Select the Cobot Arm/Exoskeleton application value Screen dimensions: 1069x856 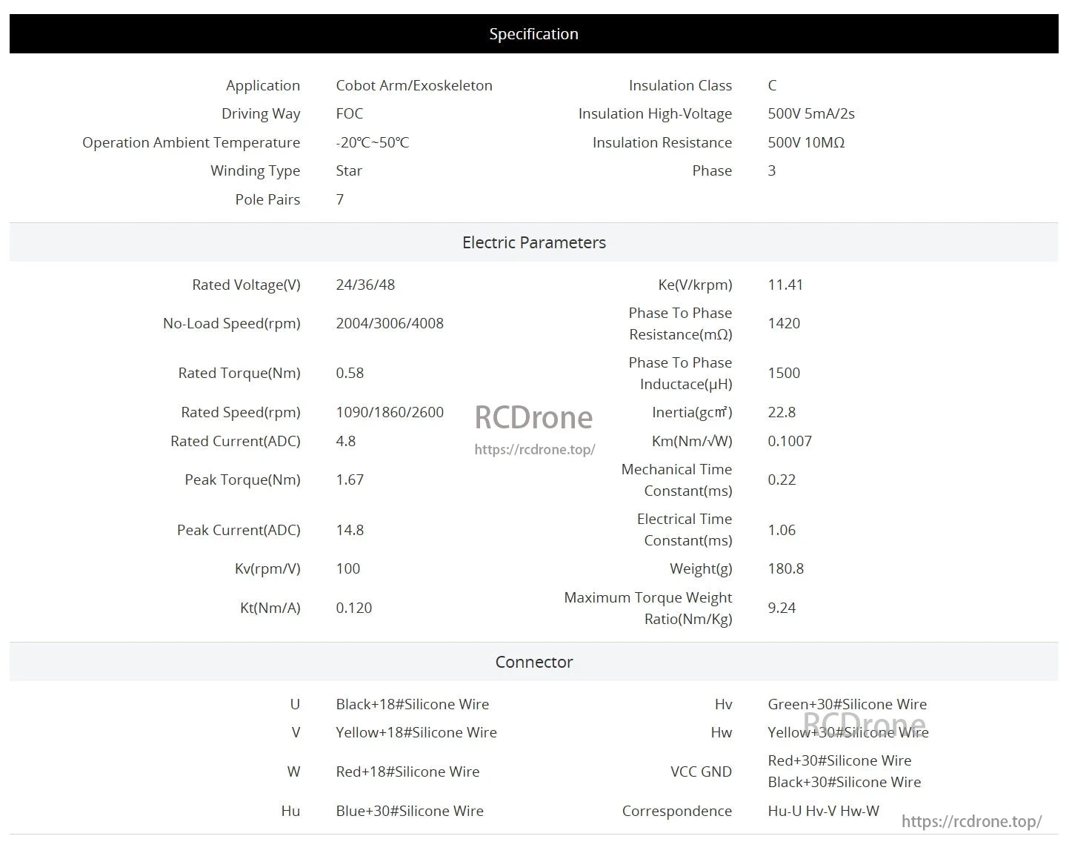pyautogui.click(x=413, y=85)
